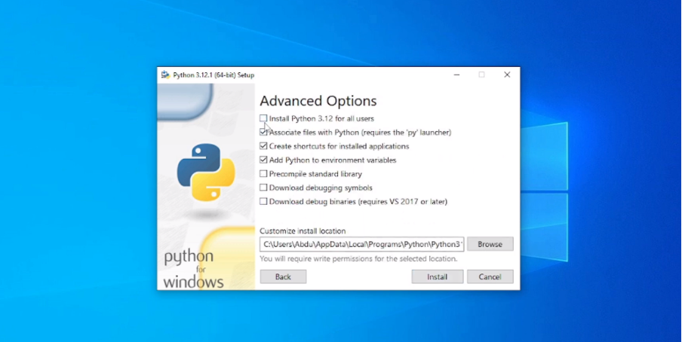Go back with the Back button
This screenshot has width=682, height=342.
pyautogui.click(x=283, y=276)
